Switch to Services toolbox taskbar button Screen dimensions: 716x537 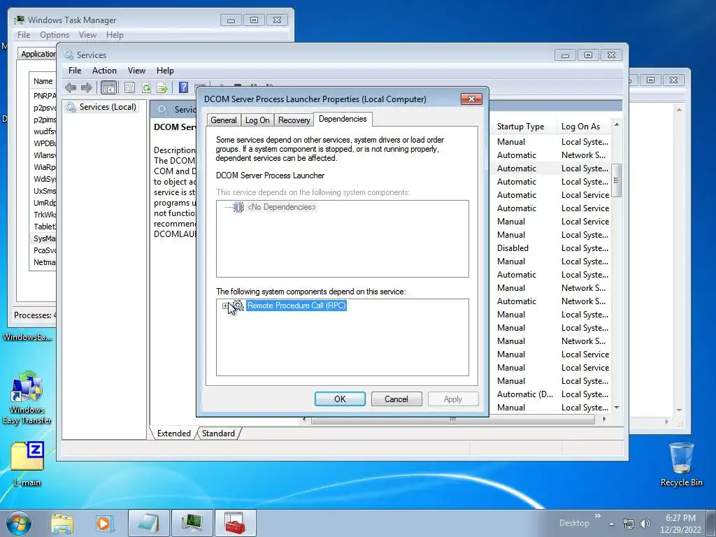point(235,523)
